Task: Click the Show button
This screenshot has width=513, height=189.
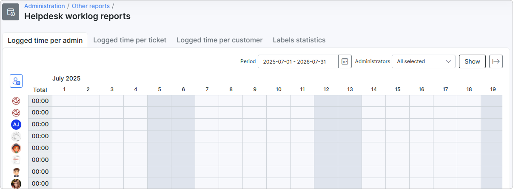Action: point(472,61)
